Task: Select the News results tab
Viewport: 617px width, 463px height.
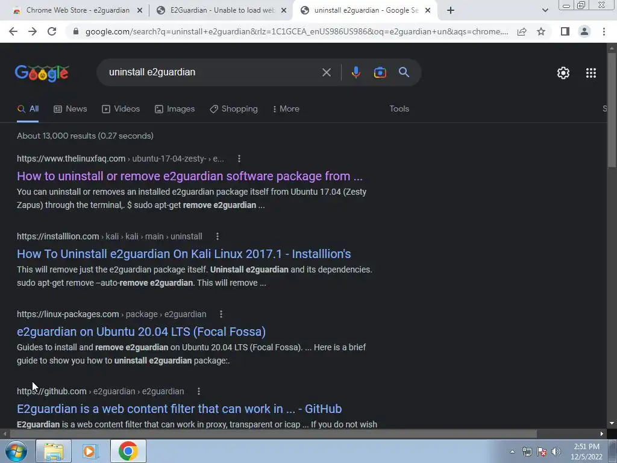Action: tap(70, 109)
